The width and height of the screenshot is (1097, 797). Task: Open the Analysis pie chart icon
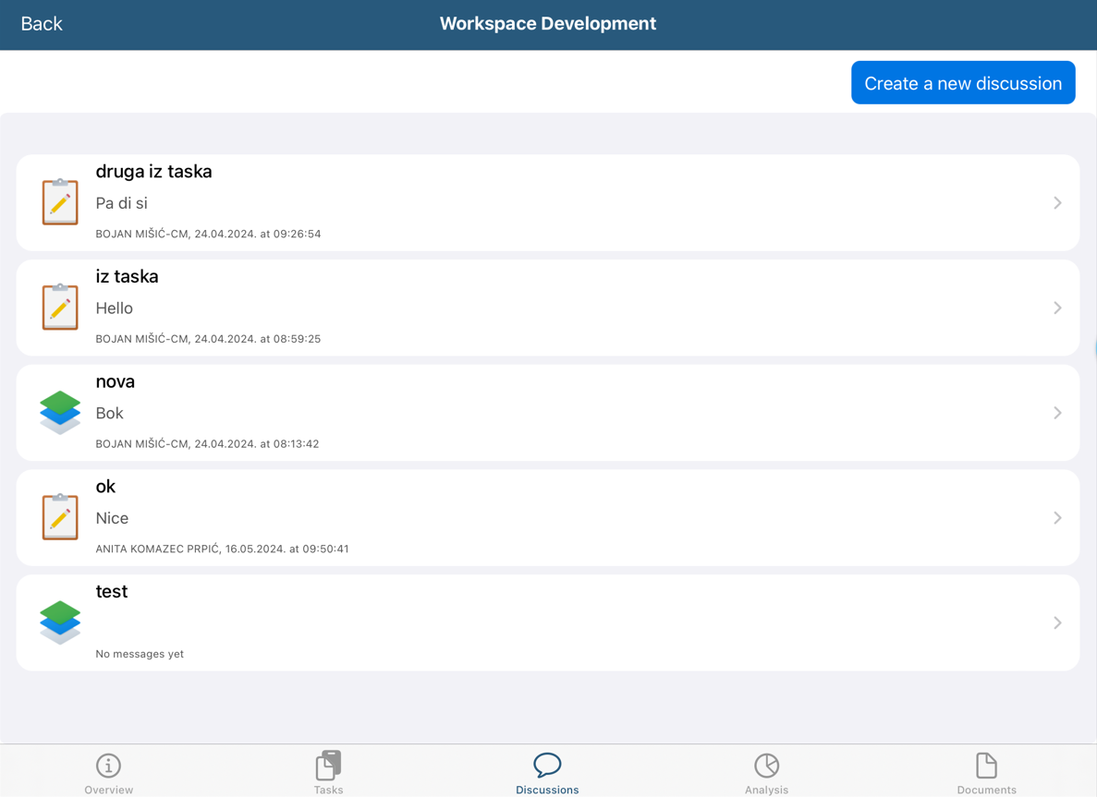(766, 772)
